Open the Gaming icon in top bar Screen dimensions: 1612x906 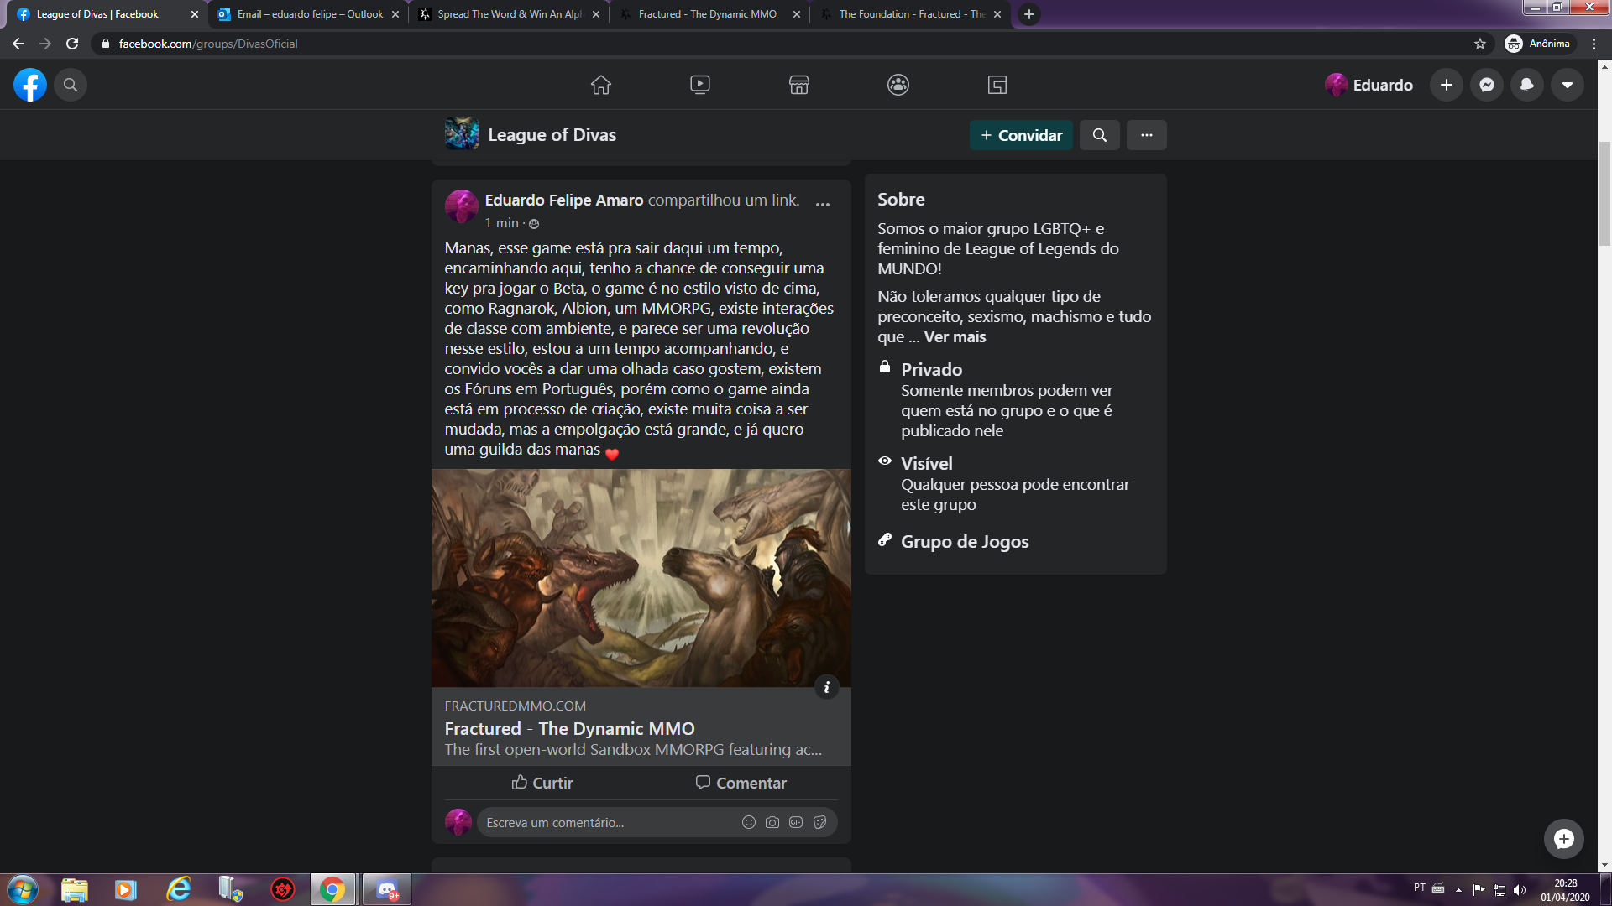pos(997,85)
